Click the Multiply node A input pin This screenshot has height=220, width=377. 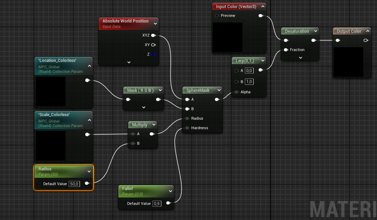pyautogui.click(x=133, y=134)
